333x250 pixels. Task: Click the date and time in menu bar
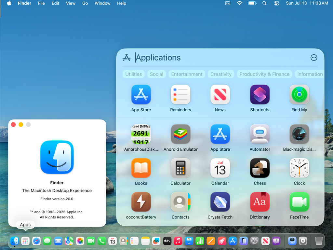[x=307, y=3]
